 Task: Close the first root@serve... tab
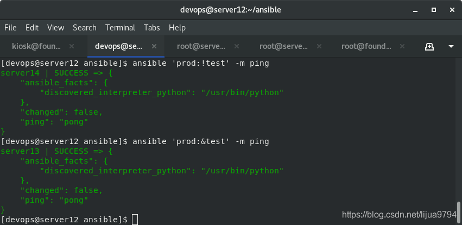point(237,46)
